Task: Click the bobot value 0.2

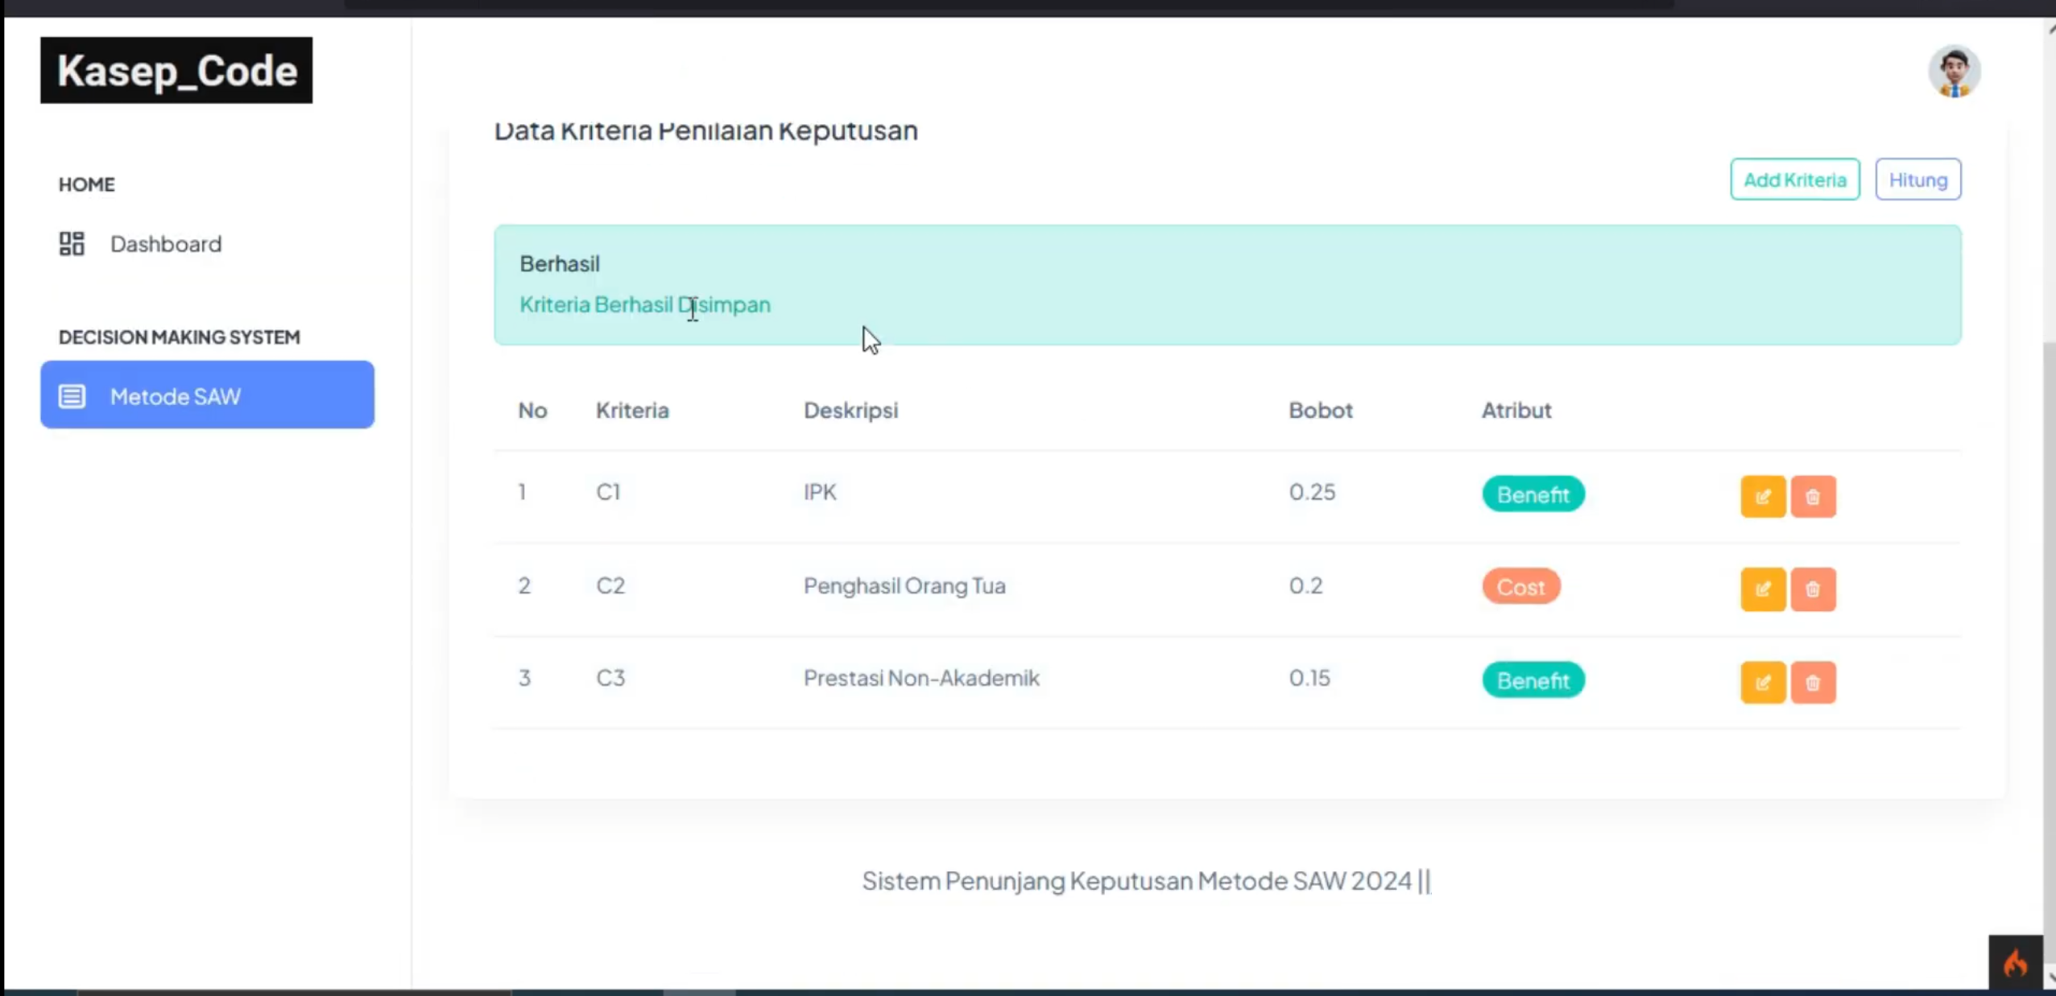Action: pos(1305,585)
